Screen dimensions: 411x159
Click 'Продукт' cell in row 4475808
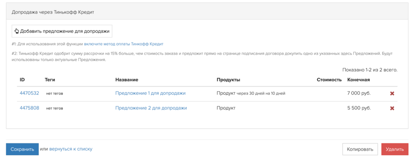click(x=226, y=108)
